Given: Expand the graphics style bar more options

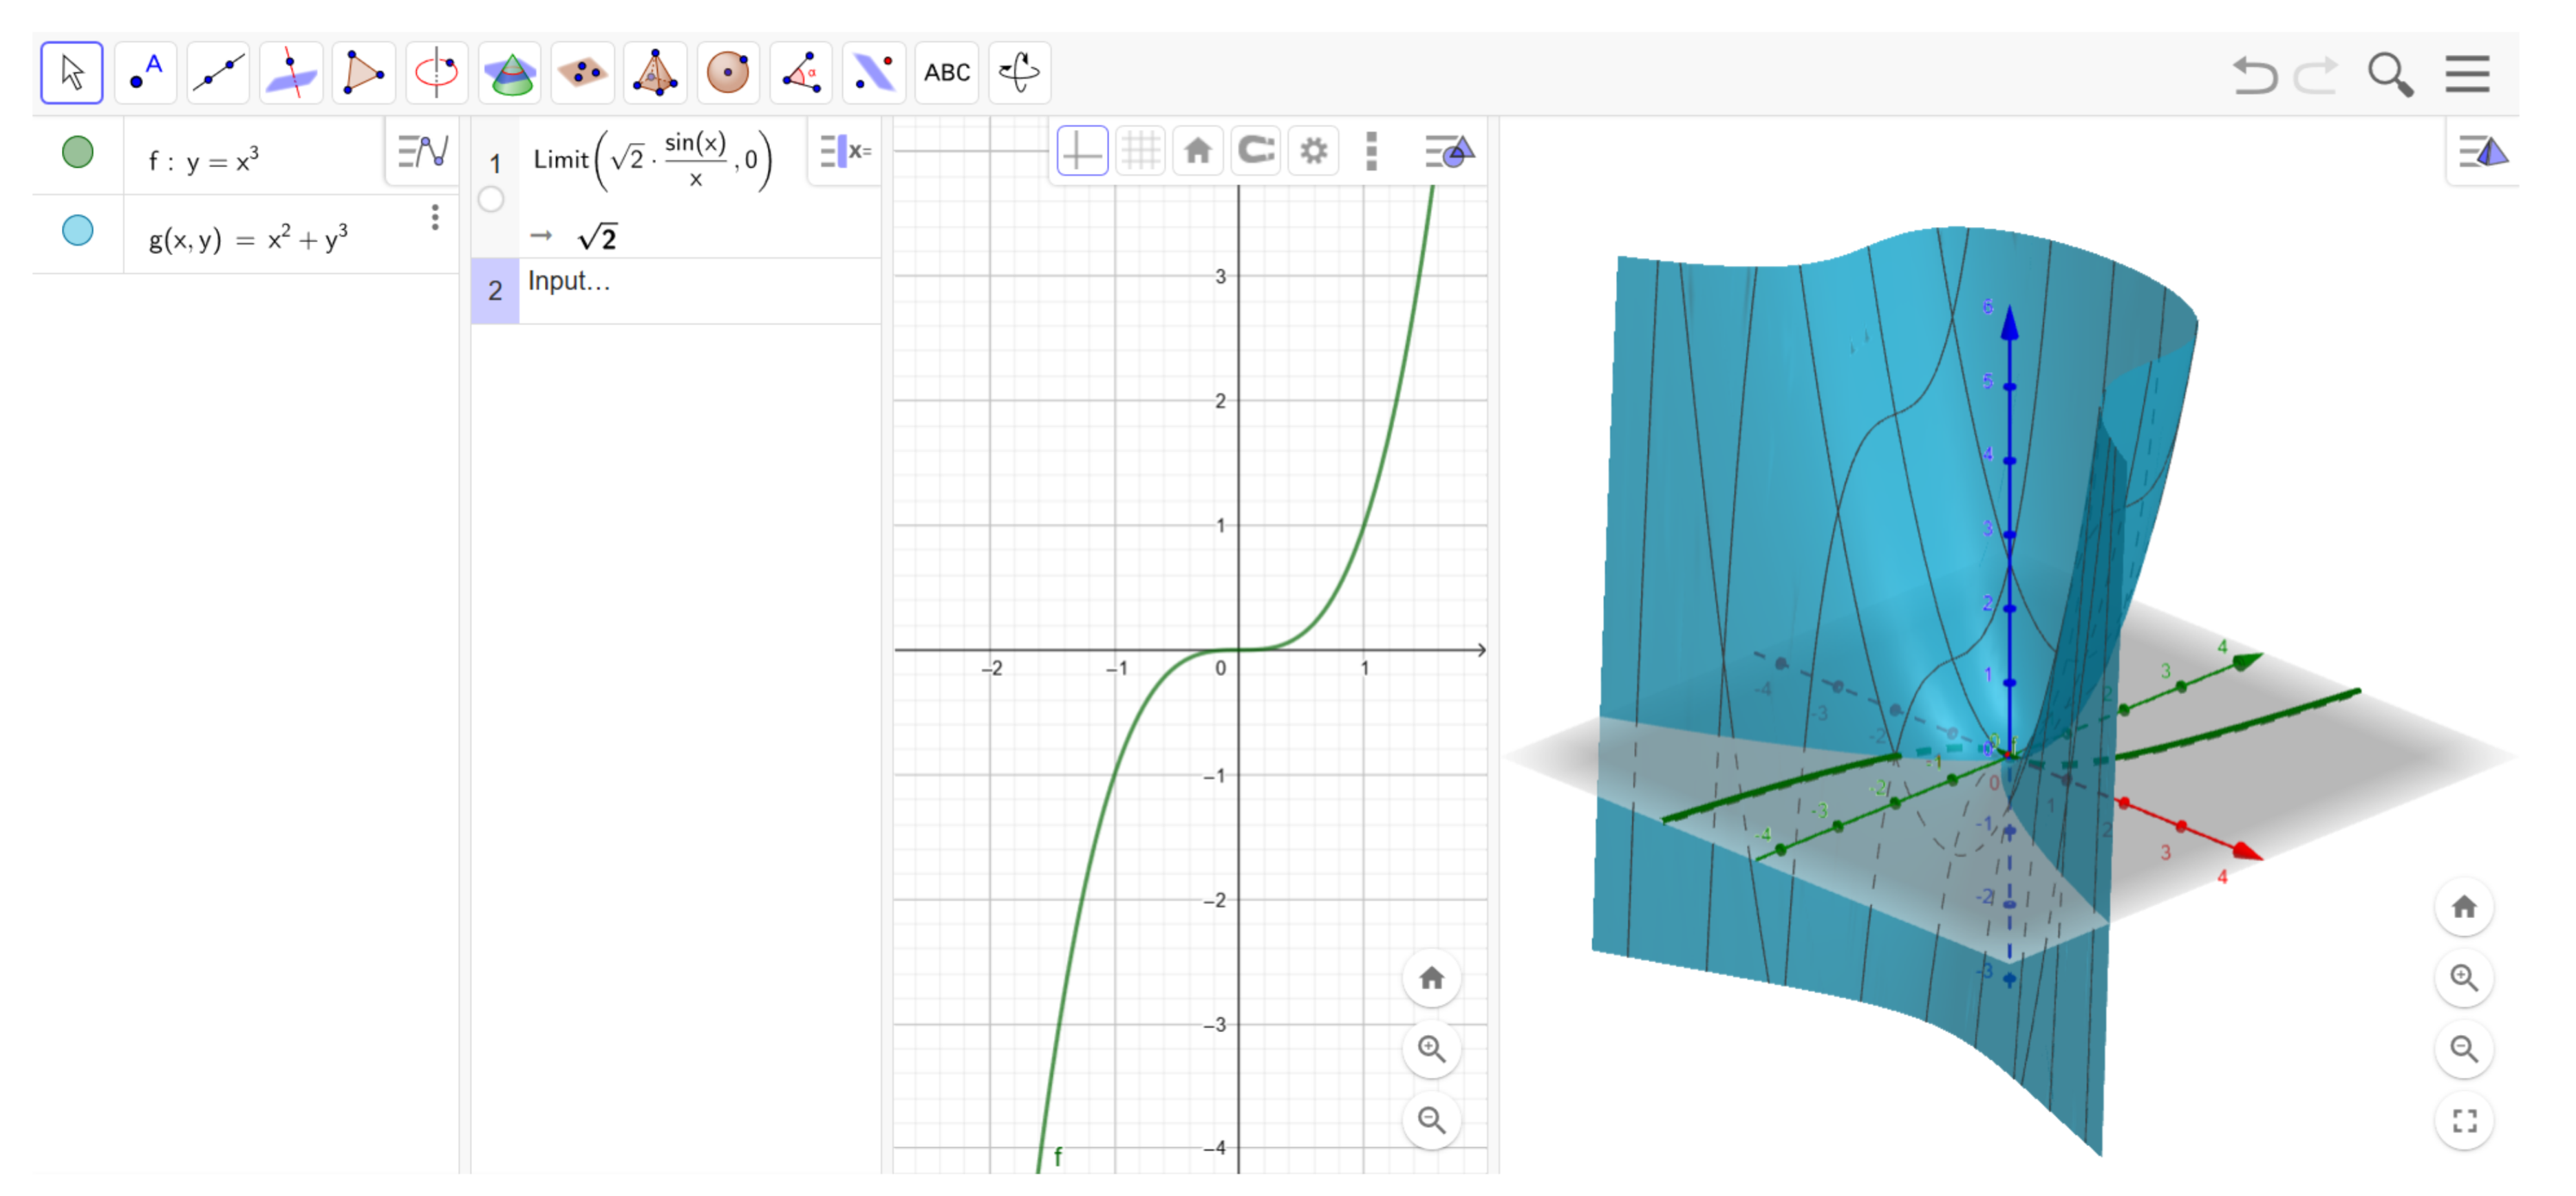Looking at the screenshot, I should pyautogui.click(x=1371, y=151).
